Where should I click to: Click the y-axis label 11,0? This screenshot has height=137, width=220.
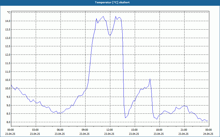click(x=8, y=72)
